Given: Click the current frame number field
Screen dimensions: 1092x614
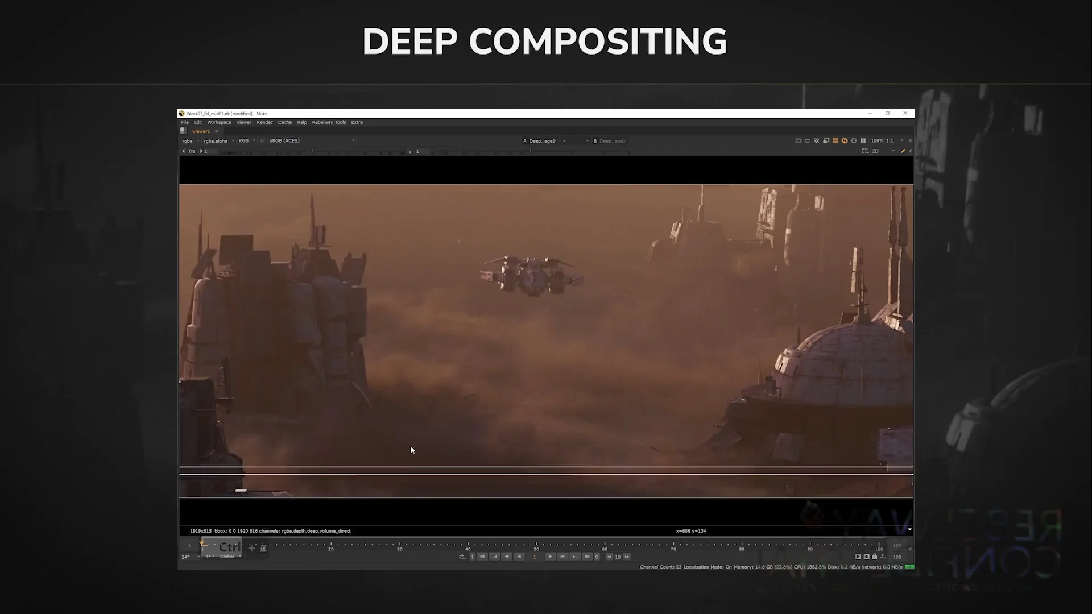Looking at the screenshot, I should tap(535, 557).
